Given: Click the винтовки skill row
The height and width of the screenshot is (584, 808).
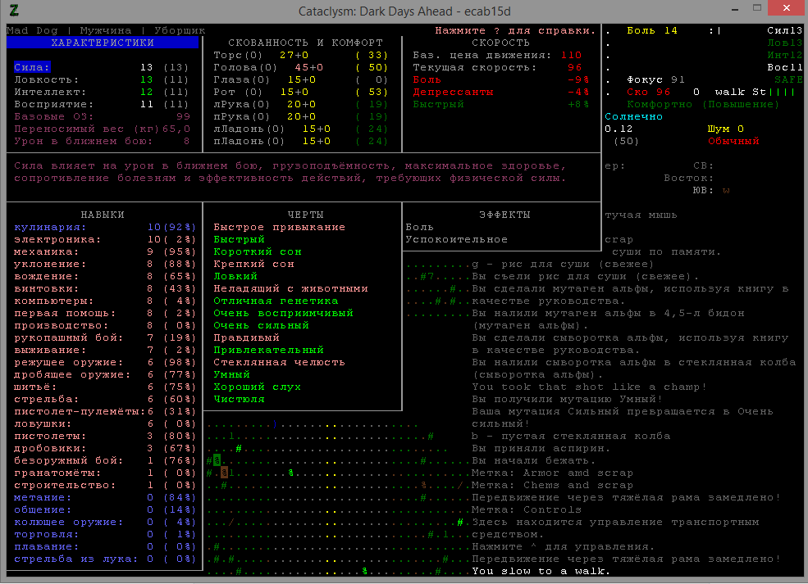Looking at the screenshot, I should tap(105, 288).
